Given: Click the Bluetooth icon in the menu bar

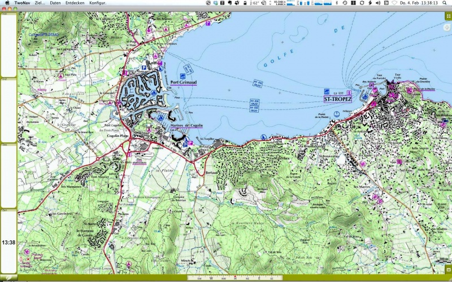Looking at the screenshot, I should point(337,3).
